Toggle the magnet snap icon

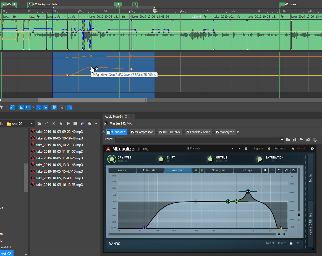pos(54,107)
